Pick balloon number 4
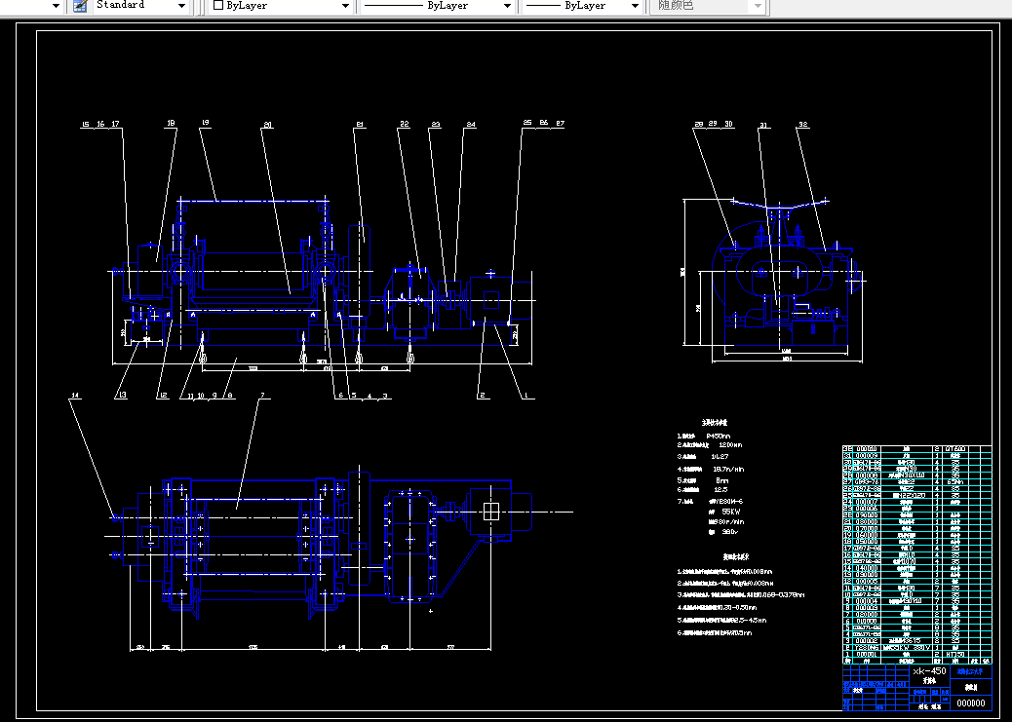The height and width of the screenshot is (722, 1012). point(370,396)
